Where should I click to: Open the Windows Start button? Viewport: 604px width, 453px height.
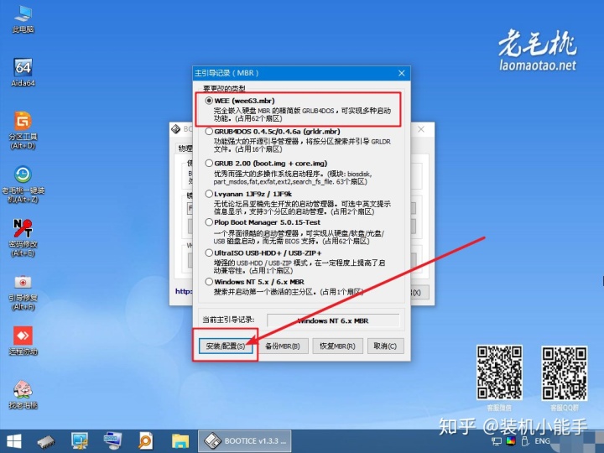tap(14, 441)
